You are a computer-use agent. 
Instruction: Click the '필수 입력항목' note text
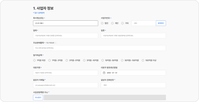pyautogui.click(x=39, y=13)
